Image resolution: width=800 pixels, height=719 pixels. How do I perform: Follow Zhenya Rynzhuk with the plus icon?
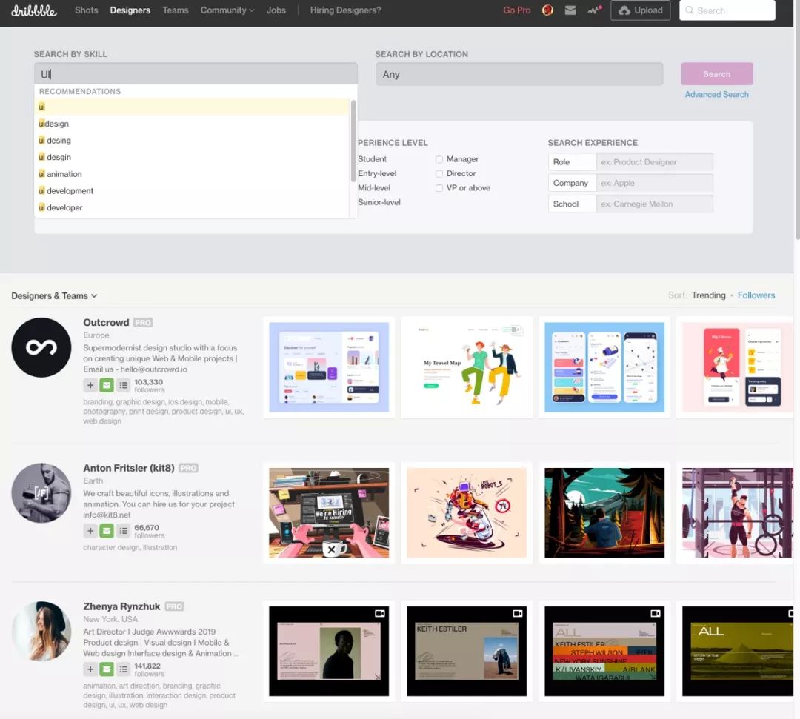coord(90,669)
